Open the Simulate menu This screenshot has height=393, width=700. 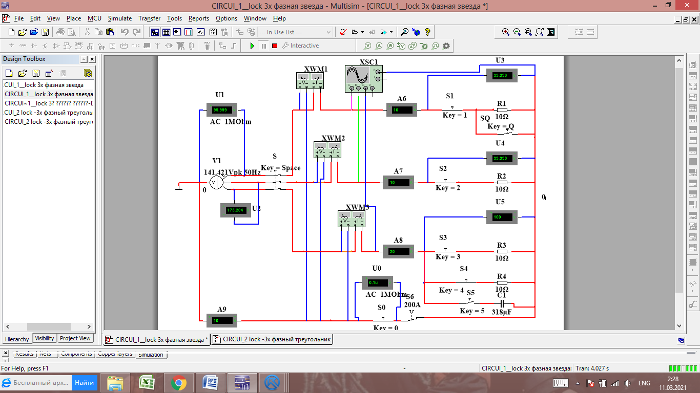pyautogui.click(x=119, y=18)
